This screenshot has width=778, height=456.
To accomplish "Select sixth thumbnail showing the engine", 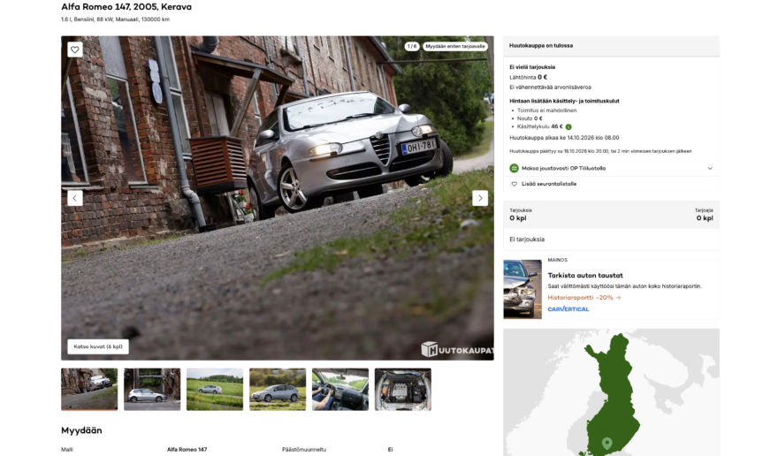I will point(403,389).
